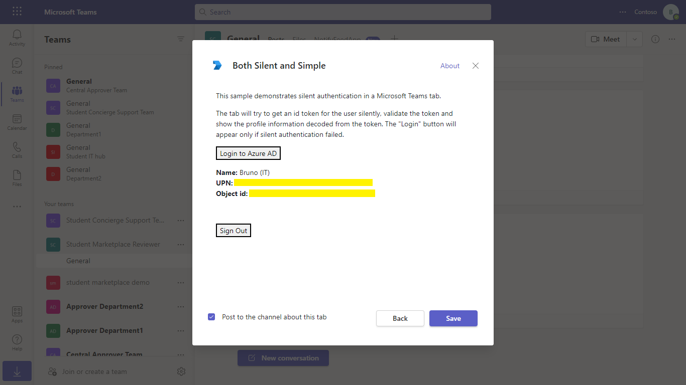Viewport: 686px width, 385px height.
Task: Show more apps ellipsis in left rail
Action: (17, 207)
